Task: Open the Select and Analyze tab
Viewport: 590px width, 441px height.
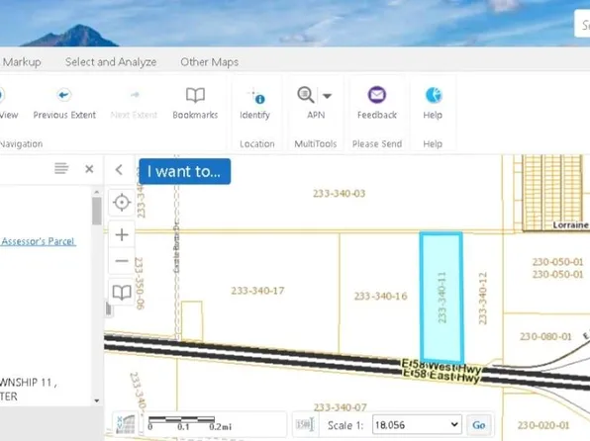Action: pyautogui.click(x=111, y=61)
